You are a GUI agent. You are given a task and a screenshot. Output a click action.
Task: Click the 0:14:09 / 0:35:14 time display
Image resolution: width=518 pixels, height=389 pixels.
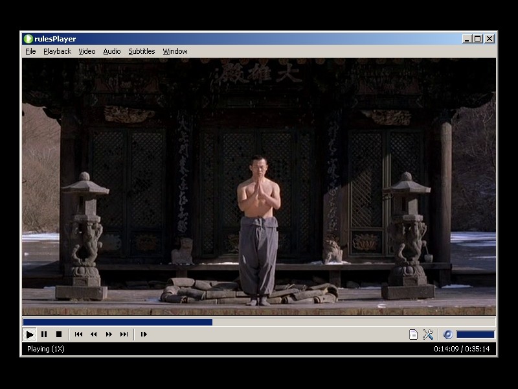[x=462, y=349]
